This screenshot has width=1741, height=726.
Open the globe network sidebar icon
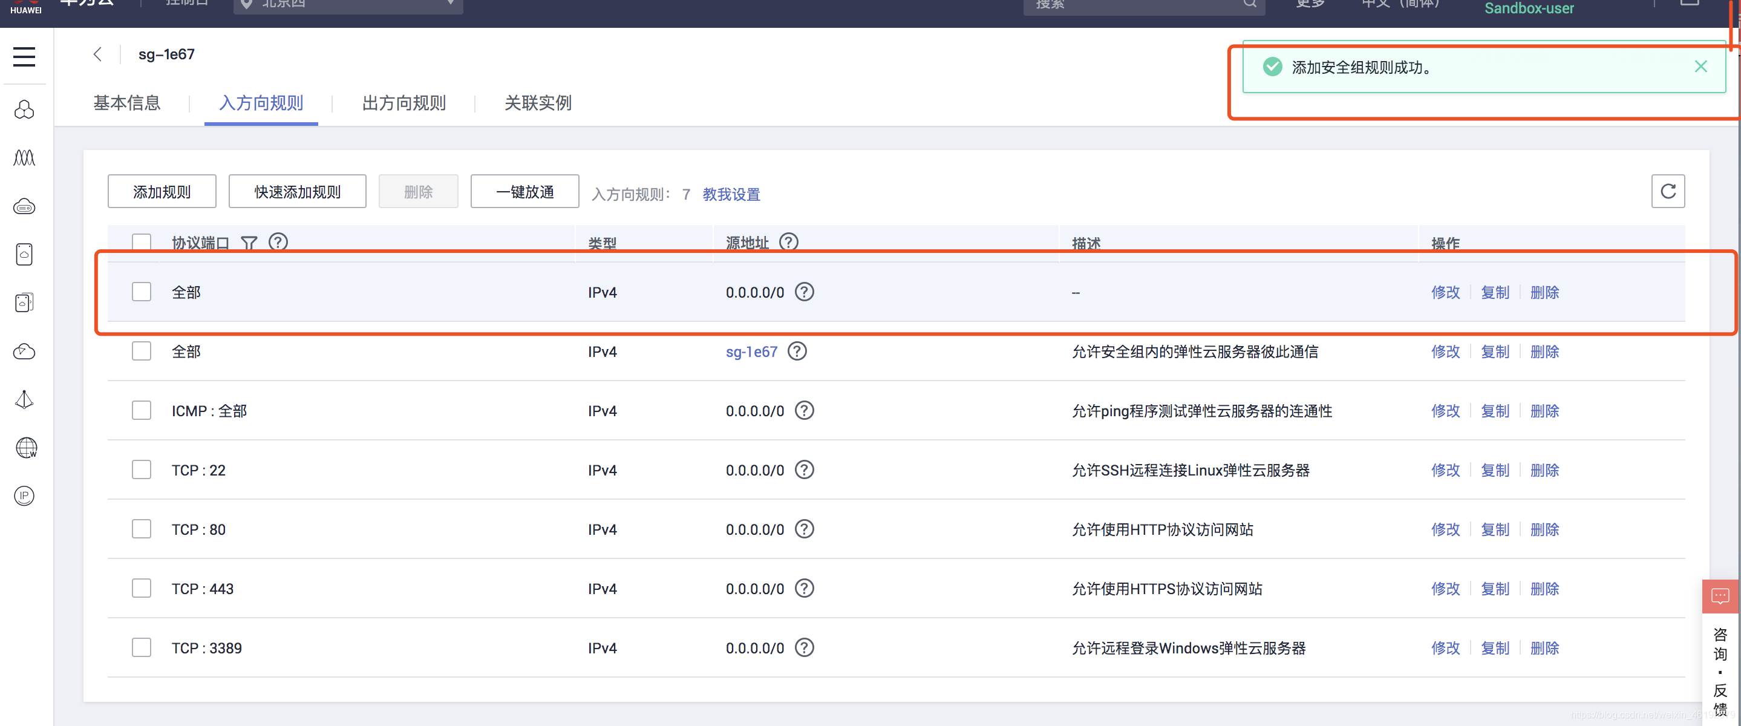point(25,448)
